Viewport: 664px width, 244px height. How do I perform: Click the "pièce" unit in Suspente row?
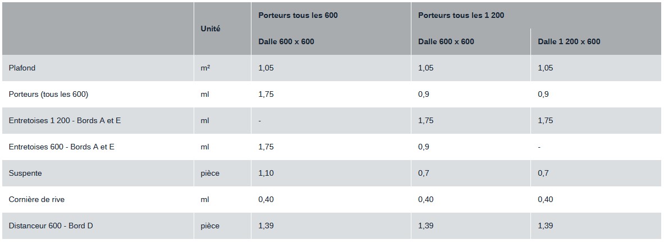tap(210, 173)
